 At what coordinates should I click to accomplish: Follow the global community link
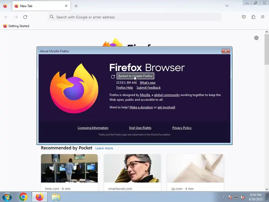click(x=167, y=95)
